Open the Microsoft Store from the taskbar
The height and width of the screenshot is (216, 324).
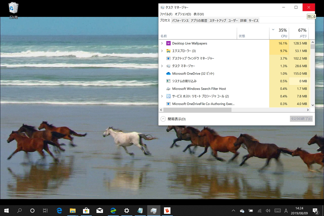point(86,210)
